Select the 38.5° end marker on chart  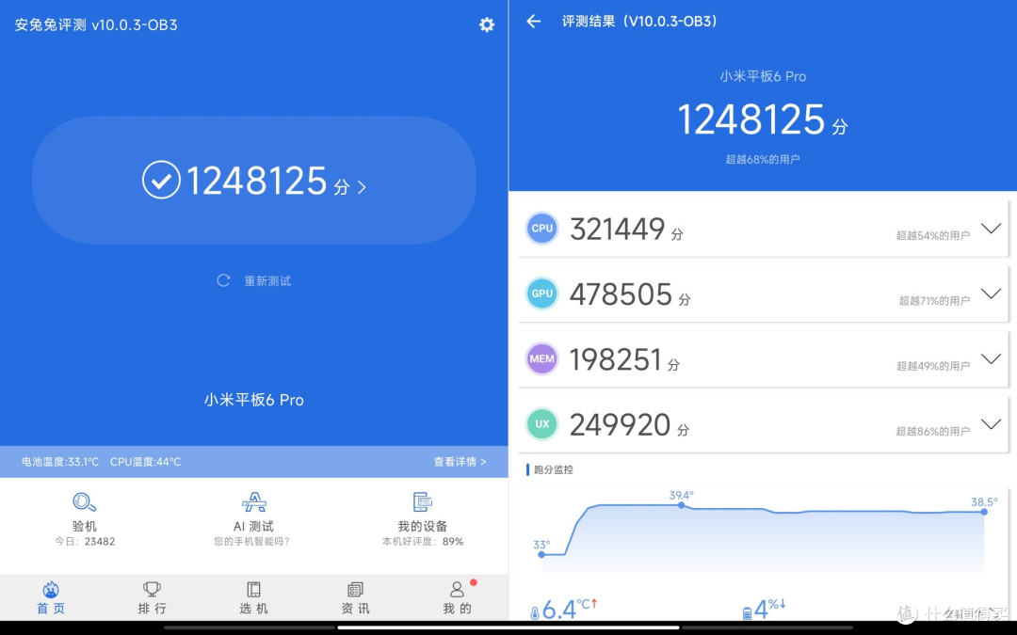(984, 512)
